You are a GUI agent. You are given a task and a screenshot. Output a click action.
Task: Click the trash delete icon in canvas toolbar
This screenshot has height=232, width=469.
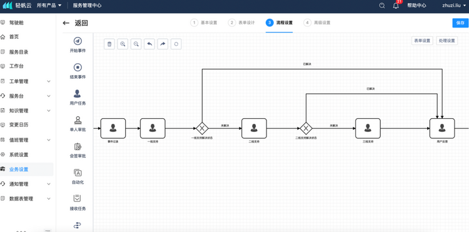click(109, 44)
